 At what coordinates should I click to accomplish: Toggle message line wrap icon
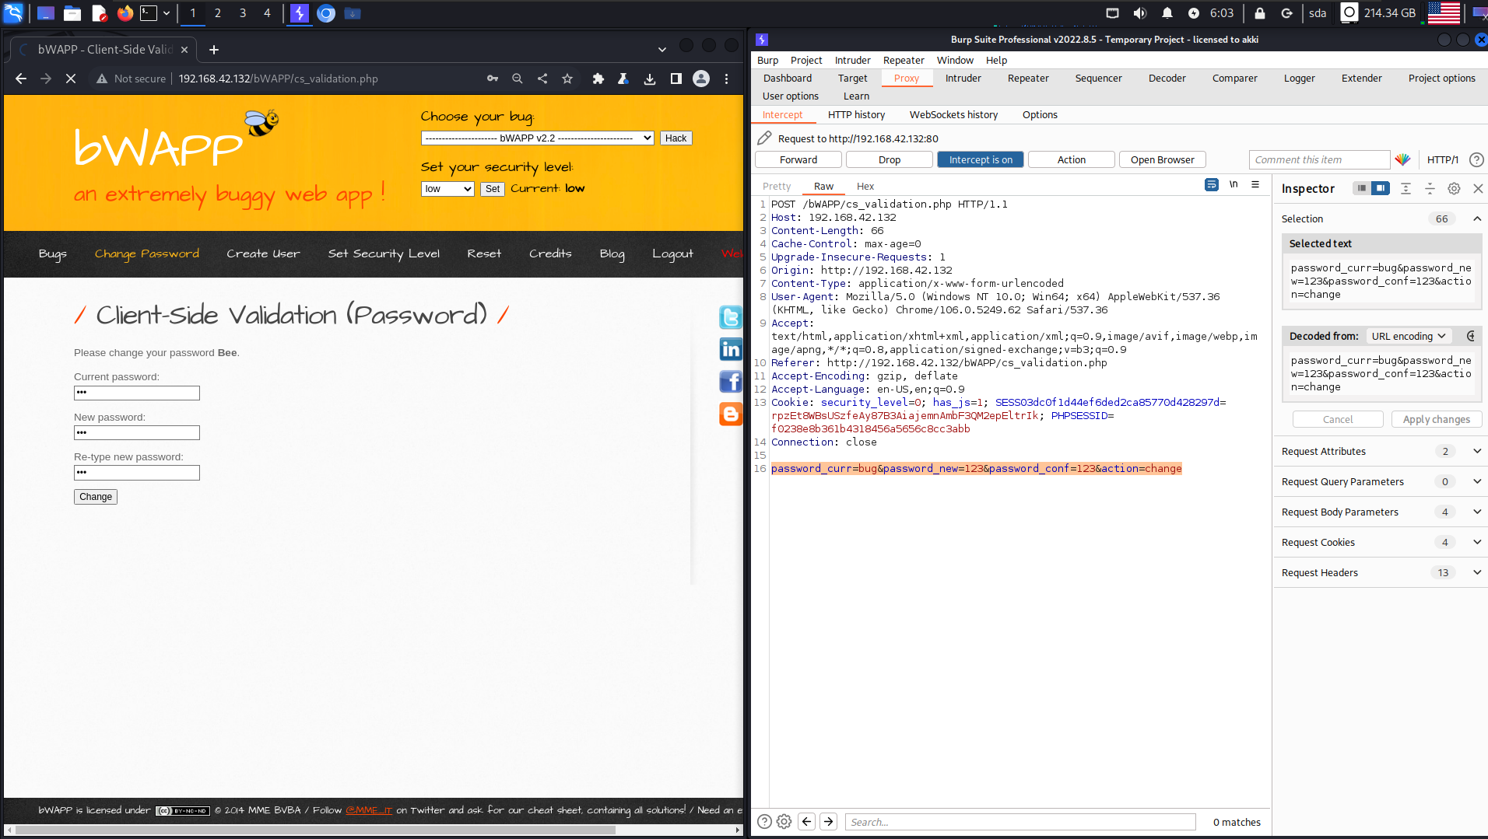coord(1212,185)
